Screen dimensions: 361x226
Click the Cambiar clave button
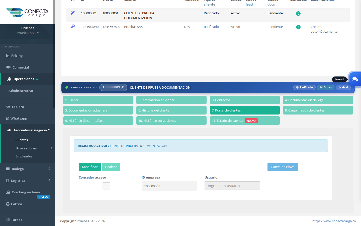[283, 167]
